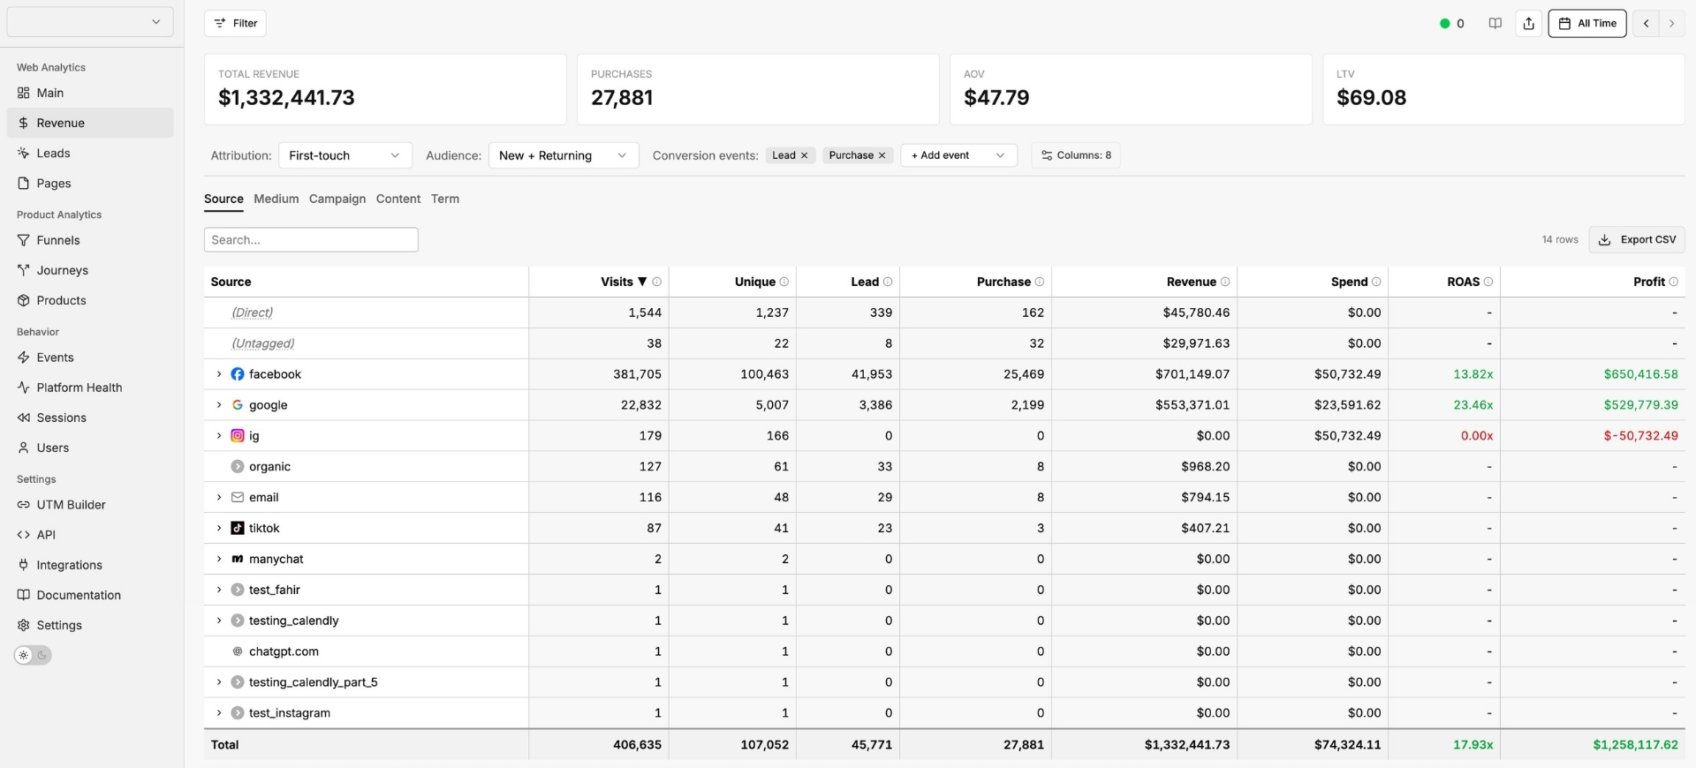1696x768 pixels.
Task: Open the Attribution First-touch dropdown
Action: pyautogui.click(x=344, y=155)
